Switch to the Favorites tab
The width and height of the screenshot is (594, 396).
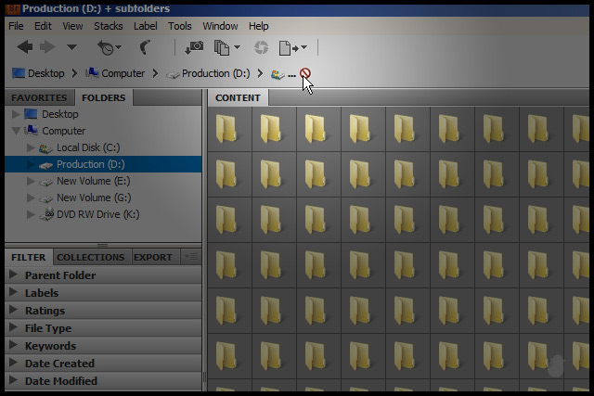point(39,97)
